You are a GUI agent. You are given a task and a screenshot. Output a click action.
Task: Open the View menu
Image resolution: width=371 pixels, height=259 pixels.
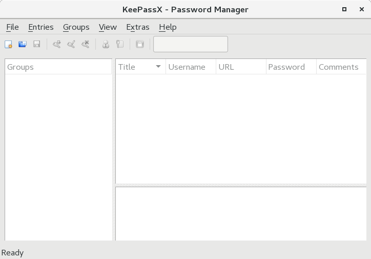tap(108, 27)
